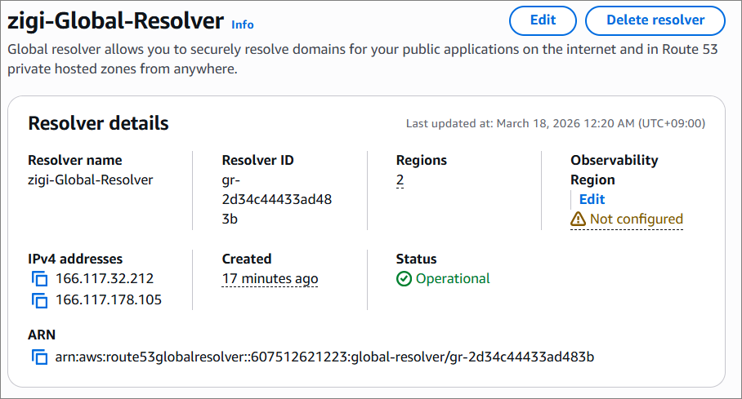
Task: Select the Resolver name value zigi-Global-Resolver
Action: (x=91, y=180)
